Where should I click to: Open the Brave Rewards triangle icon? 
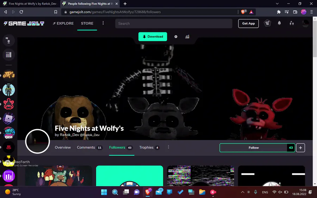pyautogui.click(x=251, y=12)
